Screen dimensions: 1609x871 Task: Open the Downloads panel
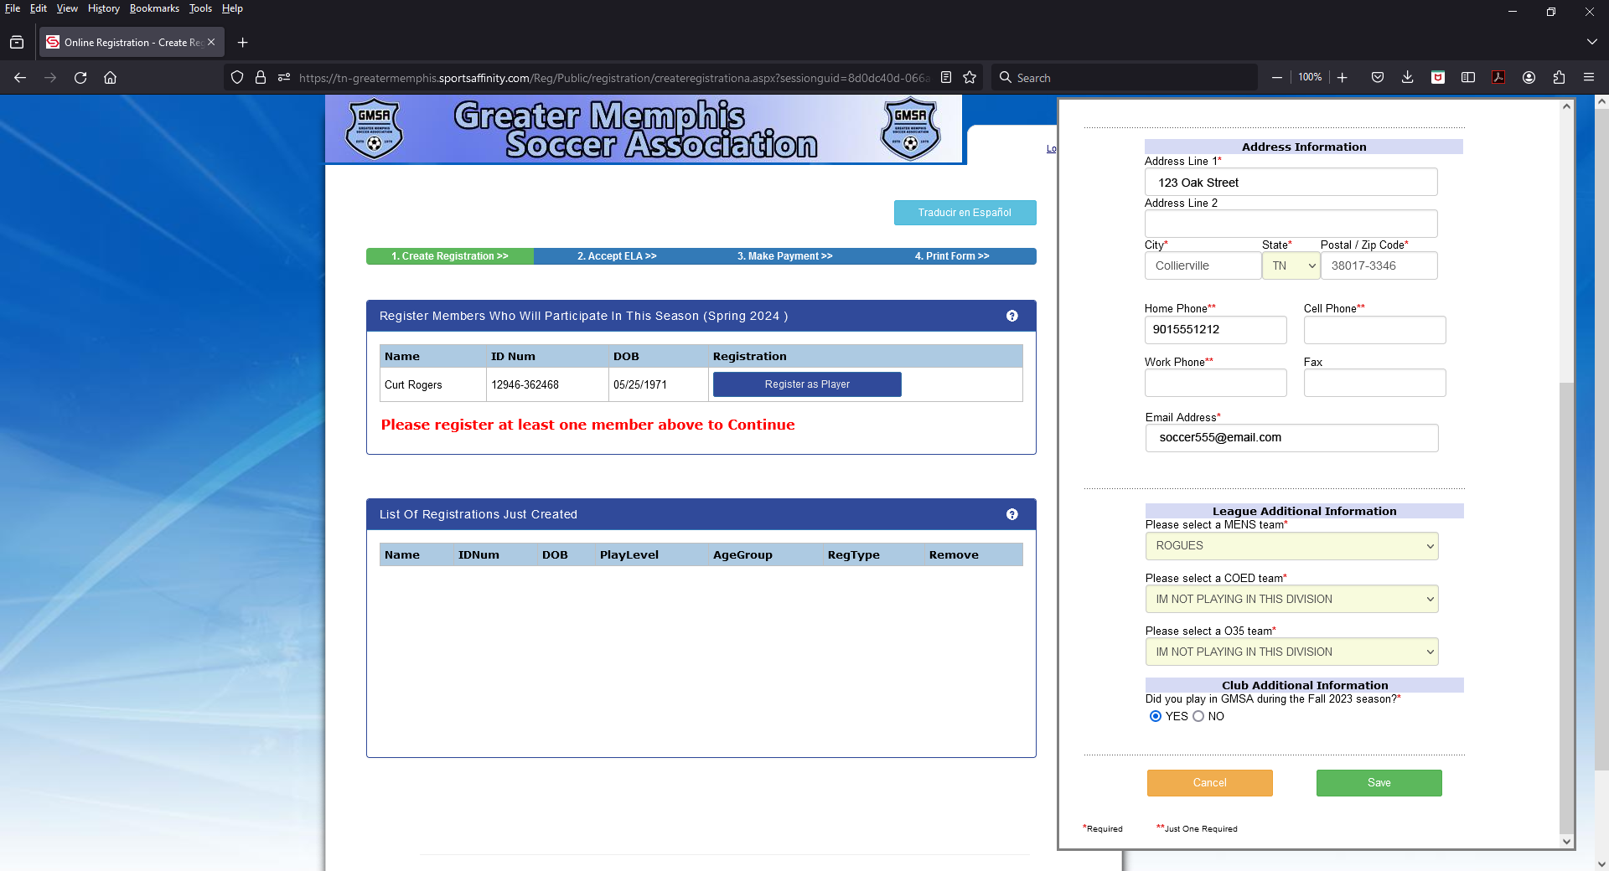[1408, 77]
